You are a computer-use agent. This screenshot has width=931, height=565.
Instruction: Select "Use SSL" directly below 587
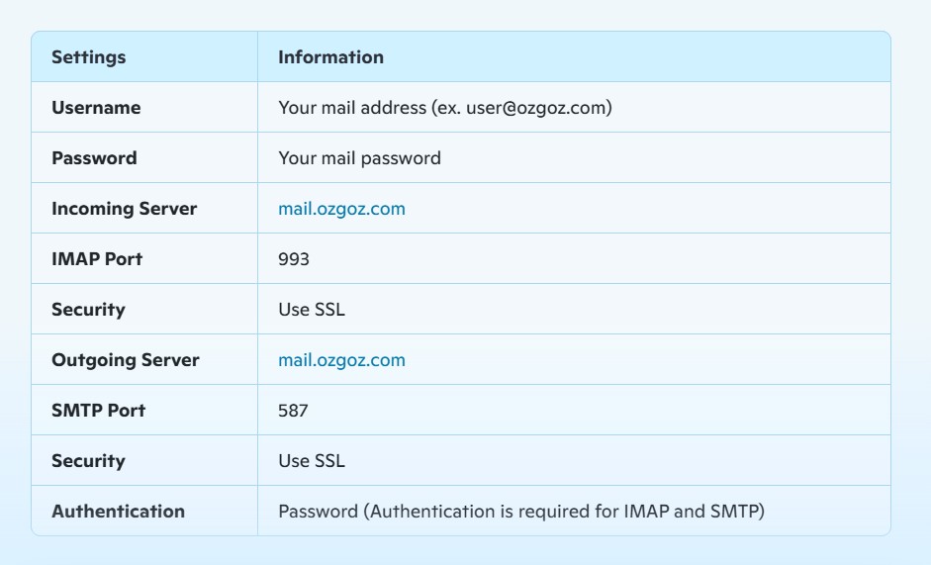pos(312,461)
